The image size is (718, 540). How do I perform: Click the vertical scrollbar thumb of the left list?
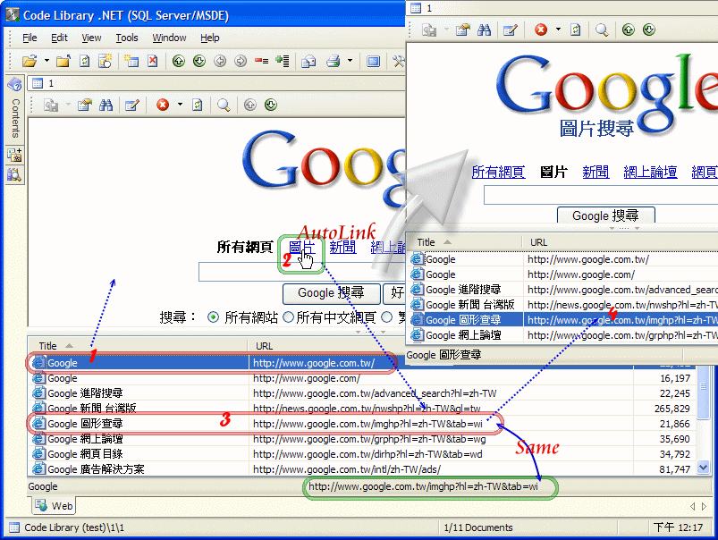703,392
